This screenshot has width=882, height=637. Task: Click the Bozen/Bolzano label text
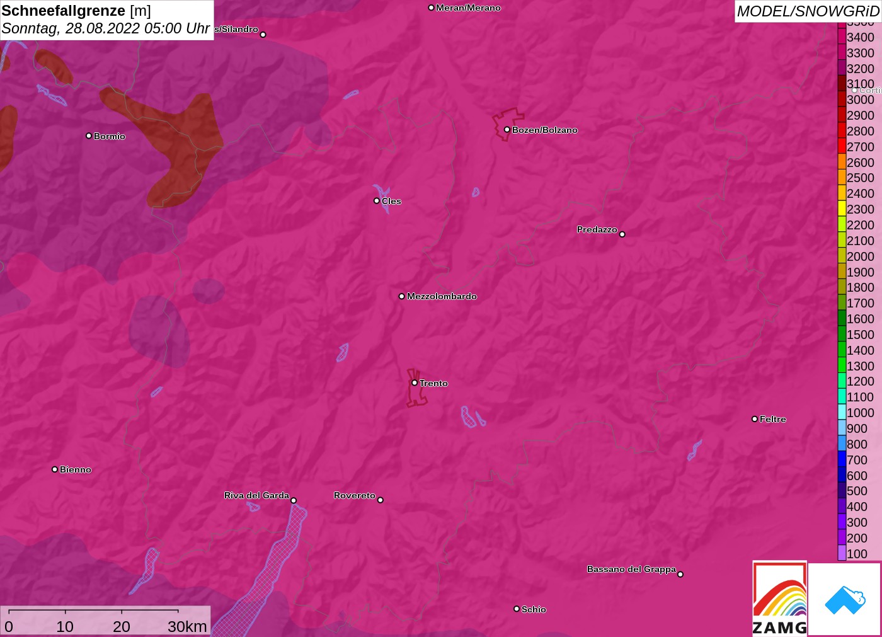pos(545,130)
